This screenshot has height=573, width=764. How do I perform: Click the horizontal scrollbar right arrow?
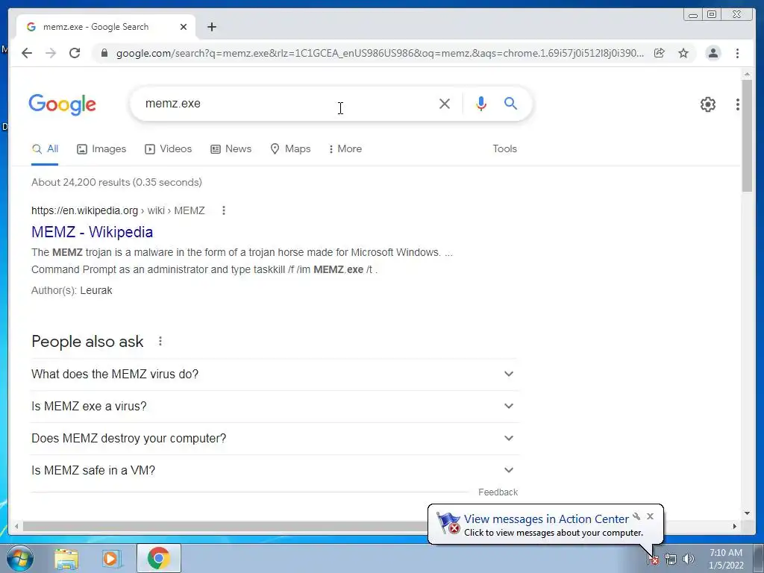tap(735, 526)
